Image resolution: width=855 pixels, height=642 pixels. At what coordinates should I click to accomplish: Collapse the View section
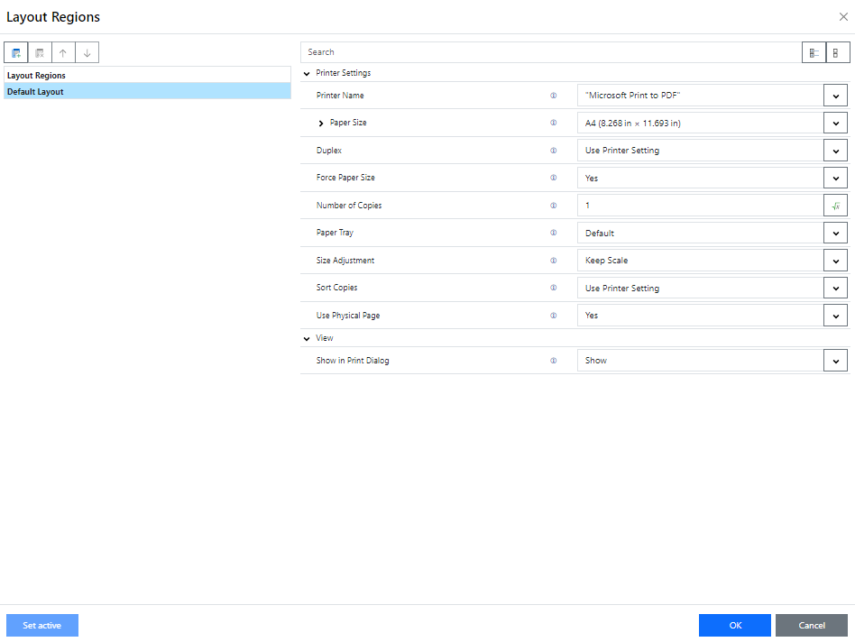click(x=307, y=339)
